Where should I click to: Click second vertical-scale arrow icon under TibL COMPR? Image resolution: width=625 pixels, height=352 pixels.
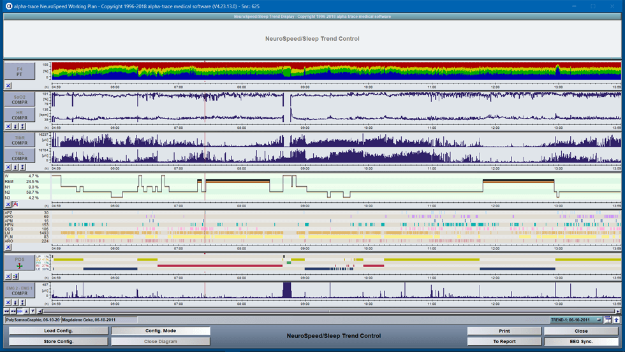click(x=23, y=168)
